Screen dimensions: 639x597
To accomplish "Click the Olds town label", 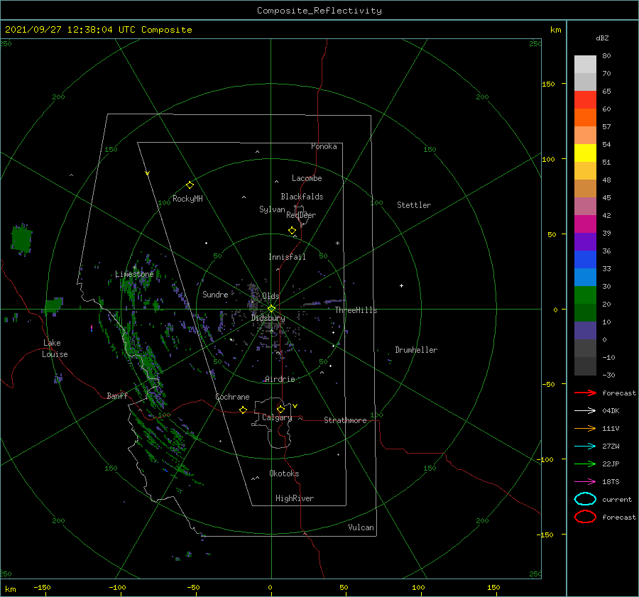I will point(271,296).
